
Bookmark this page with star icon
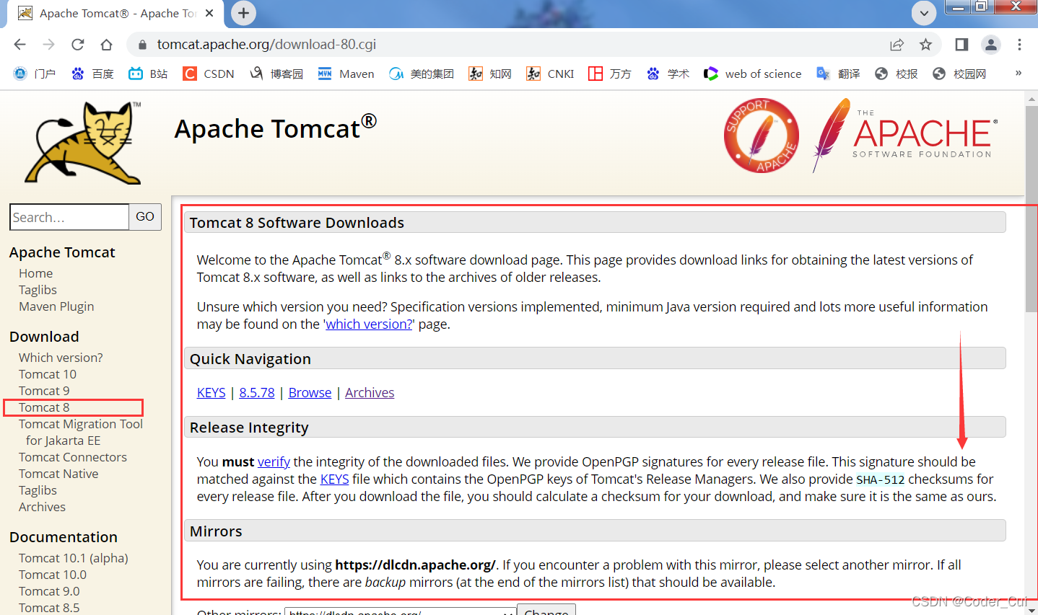point(925,45)
